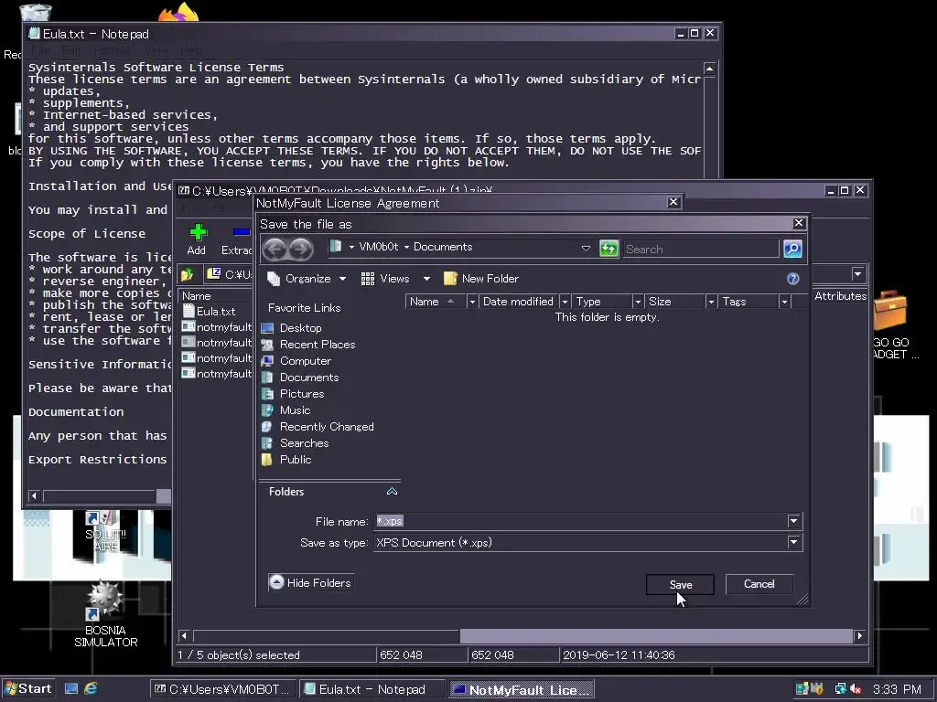Viewport: 937px width, 702px height.
Task: Click the green Refresh icon beside address bar
Action: pos(609,249)
